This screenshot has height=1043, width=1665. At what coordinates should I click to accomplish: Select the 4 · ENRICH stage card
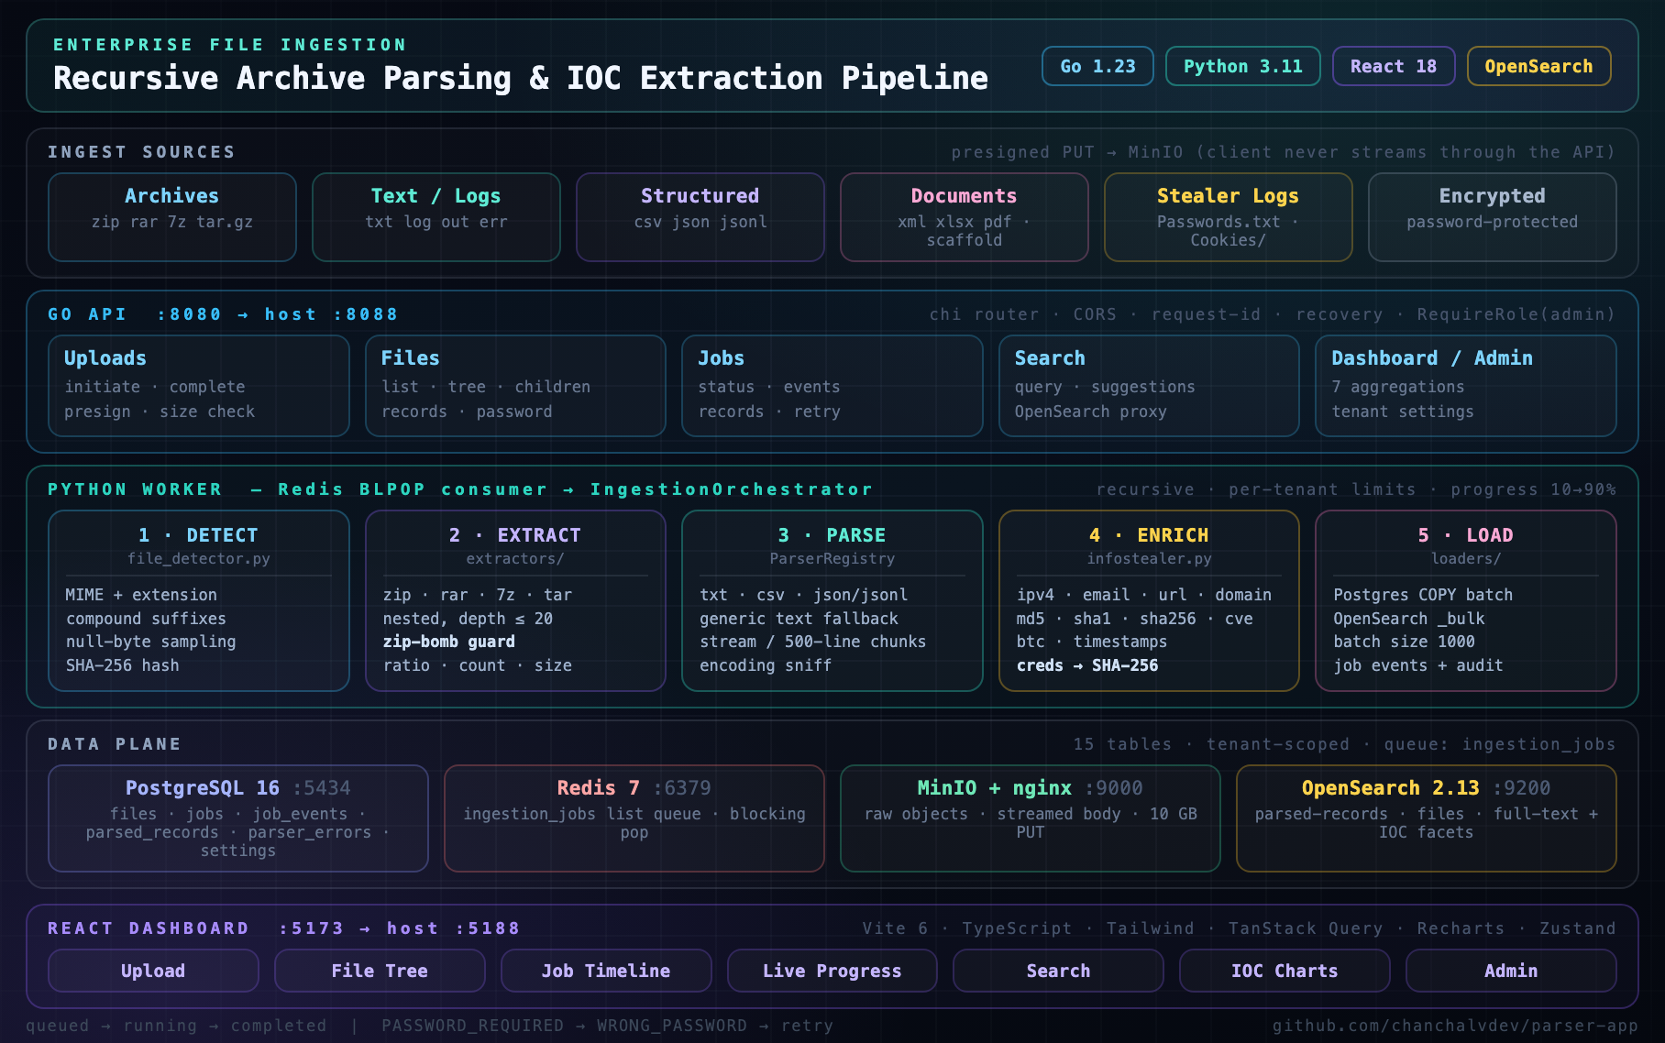(x=1149, y=600)
